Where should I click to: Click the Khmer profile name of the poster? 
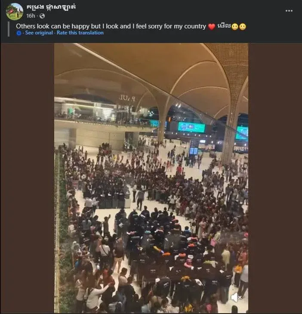[51, 7]
